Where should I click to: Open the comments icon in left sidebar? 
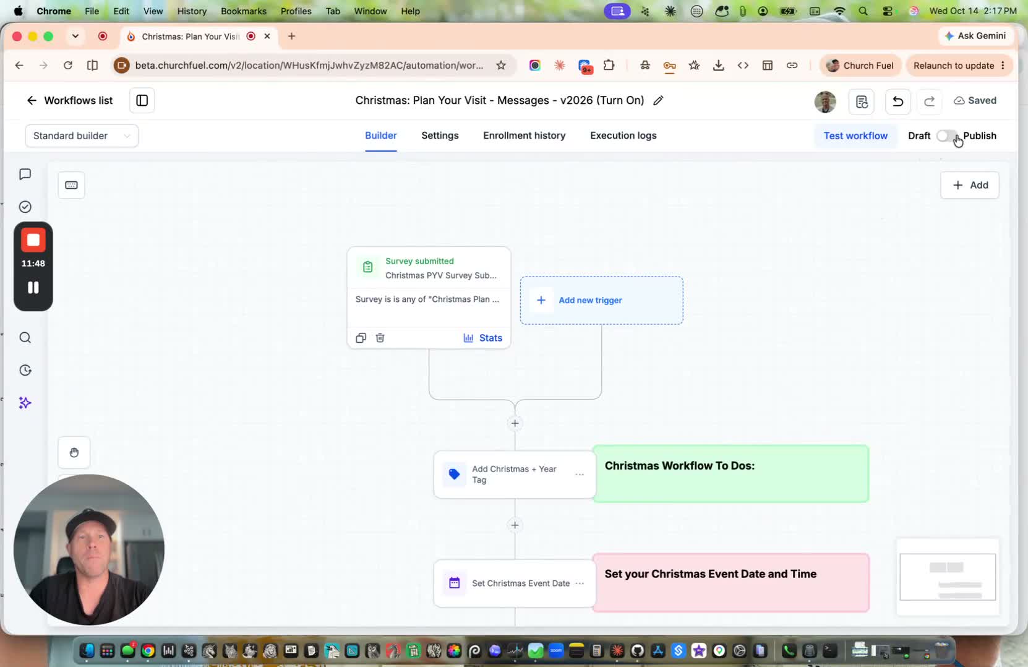coord(25,174)
